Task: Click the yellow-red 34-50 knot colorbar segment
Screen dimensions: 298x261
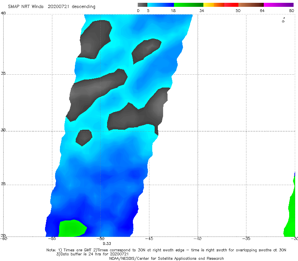Action: [x=221, y=5]
